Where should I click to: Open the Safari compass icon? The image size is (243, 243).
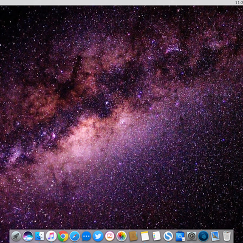tap(75, 236)
